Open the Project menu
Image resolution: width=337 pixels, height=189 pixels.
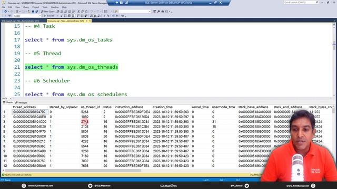[x=36, y=7]
